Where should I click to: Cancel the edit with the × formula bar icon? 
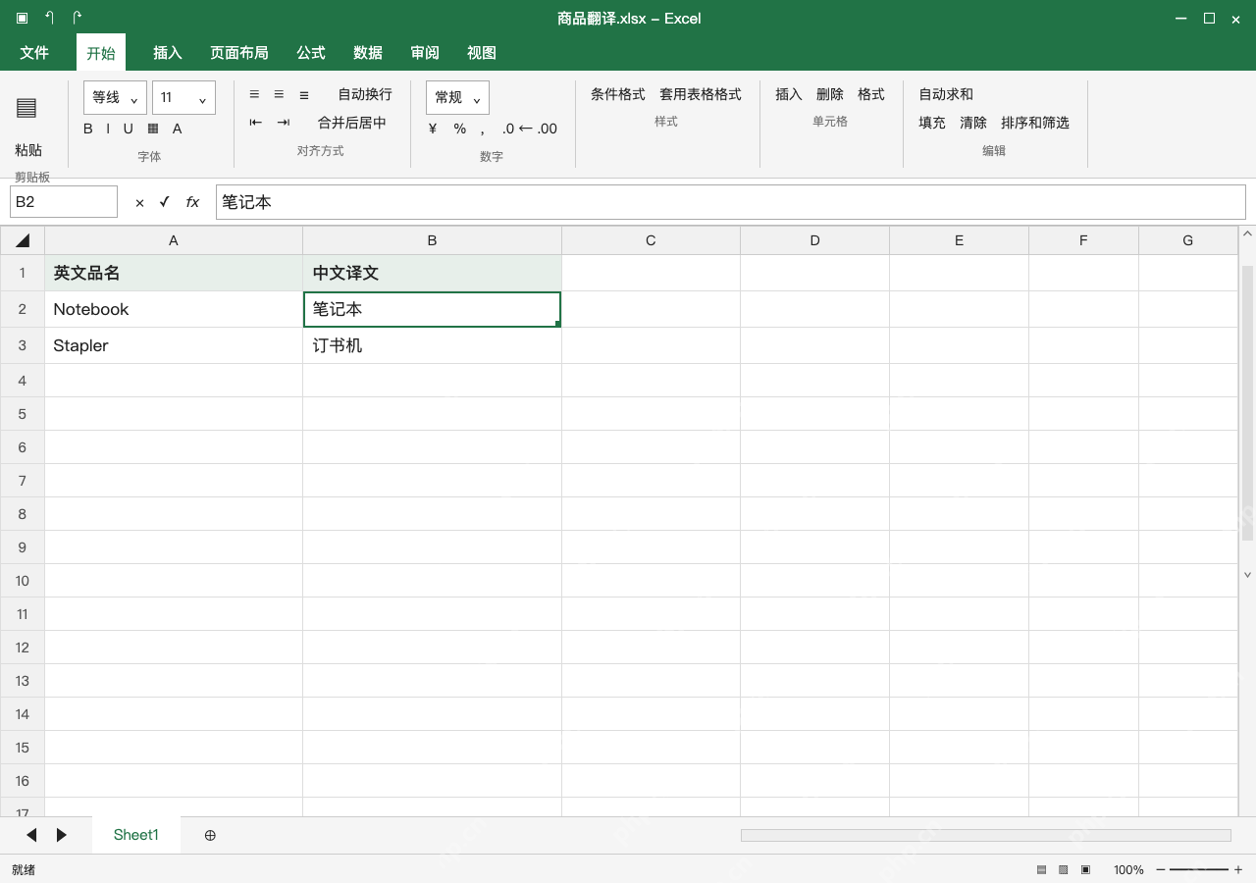(x=139, y=202)
